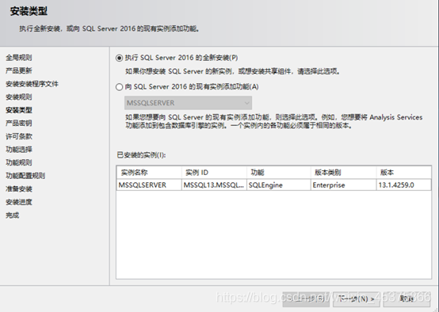Click the MSSQL13.MSSQL... instance ID cell
The image size is (439, 312).
click(x=214, y=185)
